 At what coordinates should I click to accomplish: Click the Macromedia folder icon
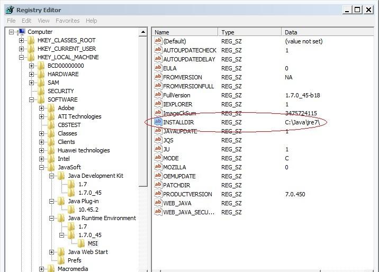(51, 269)
